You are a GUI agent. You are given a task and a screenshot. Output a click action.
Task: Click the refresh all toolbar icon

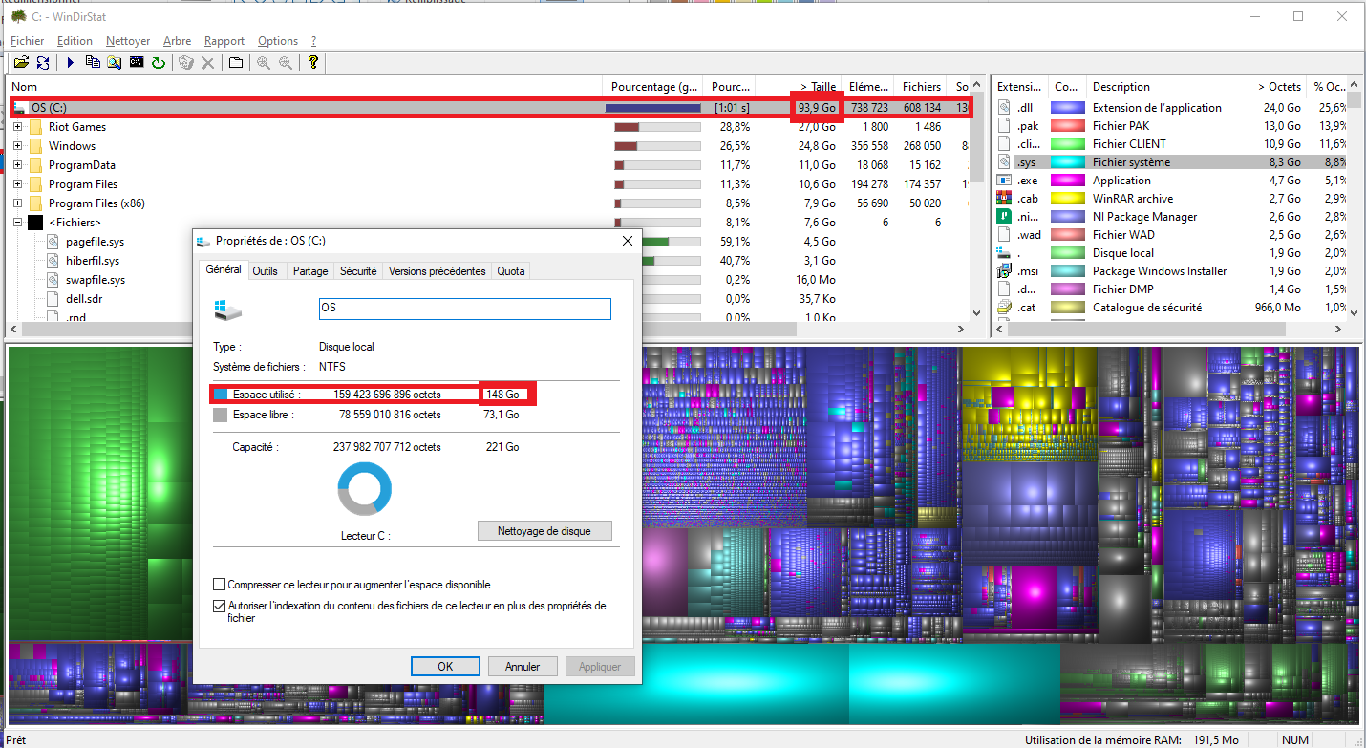[x=43, y=63]
